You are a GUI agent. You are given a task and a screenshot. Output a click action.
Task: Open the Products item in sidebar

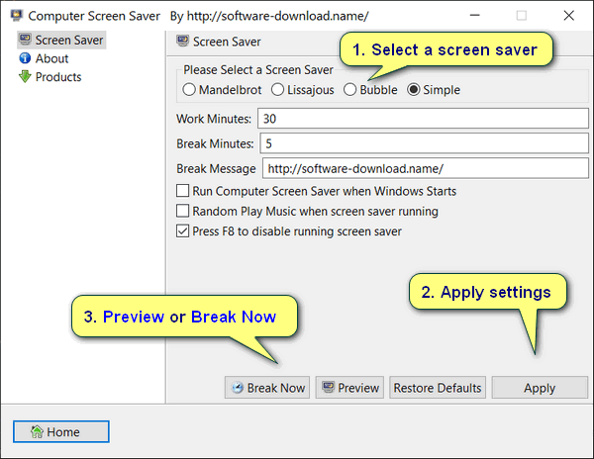(x=58, y=77)
